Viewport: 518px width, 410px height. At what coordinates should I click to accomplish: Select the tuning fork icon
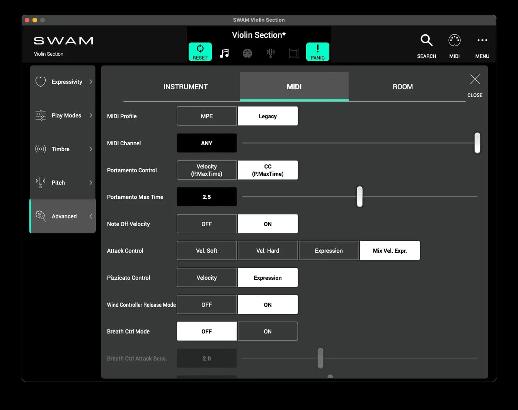(270, 53)
